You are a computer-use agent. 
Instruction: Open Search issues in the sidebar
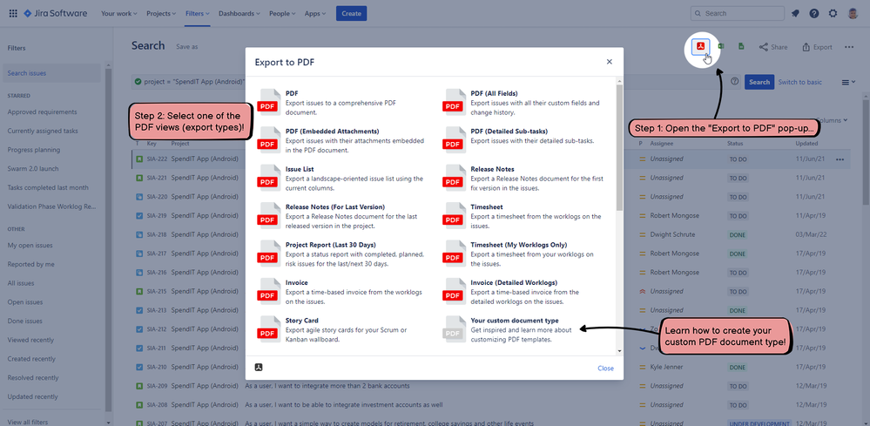tap(51, 73)
